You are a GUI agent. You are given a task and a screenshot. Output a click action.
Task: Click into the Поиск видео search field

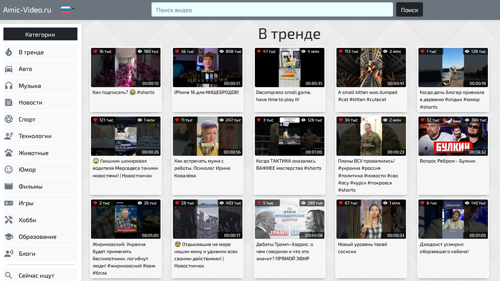pos(272,10)
